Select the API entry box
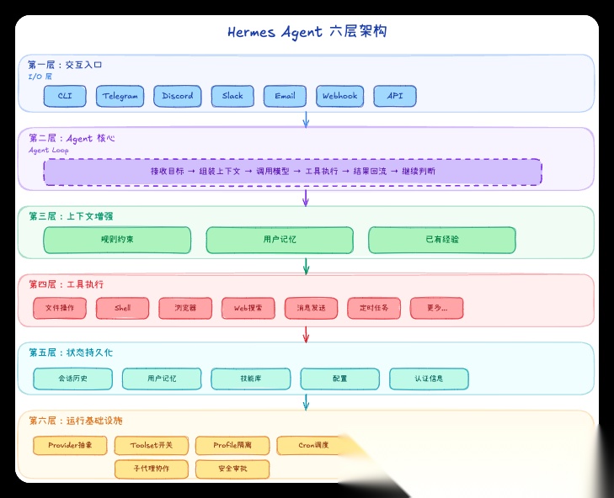Image resolution: width=614 pixels, height=498 pixels. (x=395, y=96)
